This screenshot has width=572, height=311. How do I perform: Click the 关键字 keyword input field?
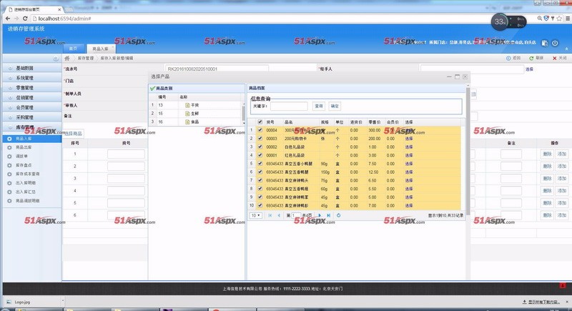[x=289, y=106]
